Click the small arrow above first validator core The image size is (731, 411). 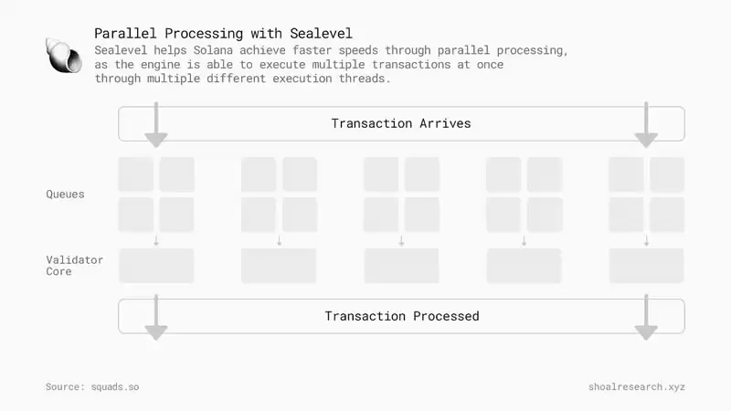click(156, 240)
